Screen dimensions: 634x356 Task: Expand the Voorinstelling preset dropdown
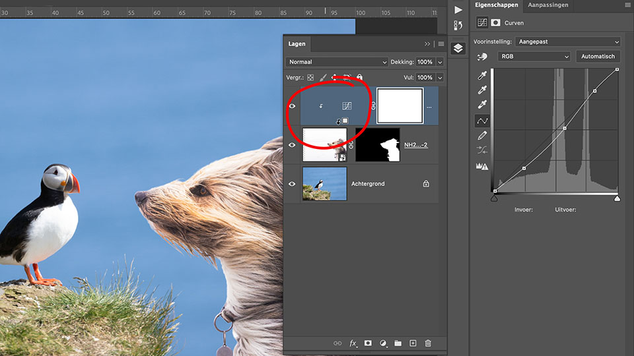[x=568, y=42]
